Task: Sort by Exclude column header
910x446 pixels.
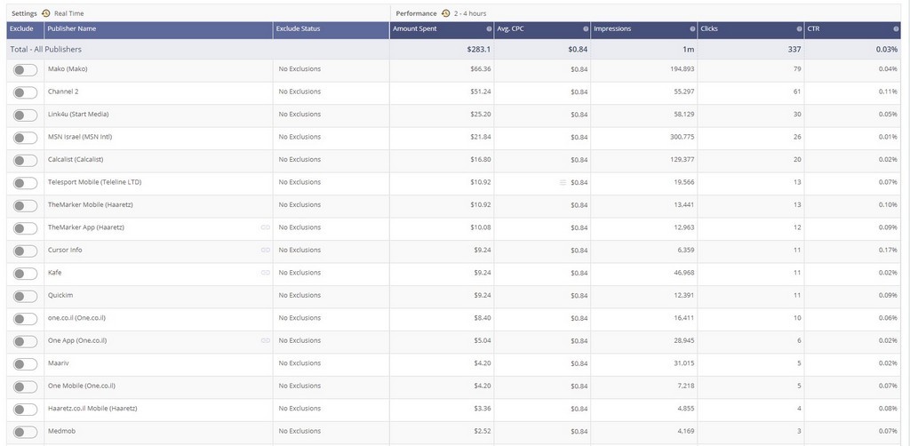Action: pyautogui.click(x=25, y=30)
